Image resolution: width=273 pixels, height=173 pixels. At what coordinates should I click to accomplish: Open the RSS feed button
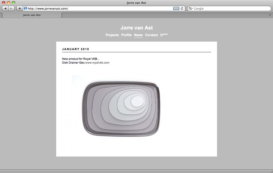tap(176, 9)
